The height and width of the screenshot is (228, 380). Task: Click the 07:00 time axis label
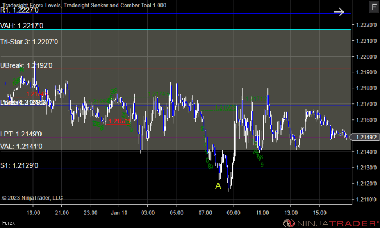point(205,213)
